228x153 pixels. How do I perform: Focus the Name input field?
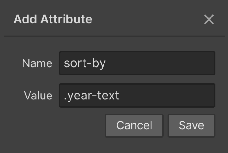137,63
